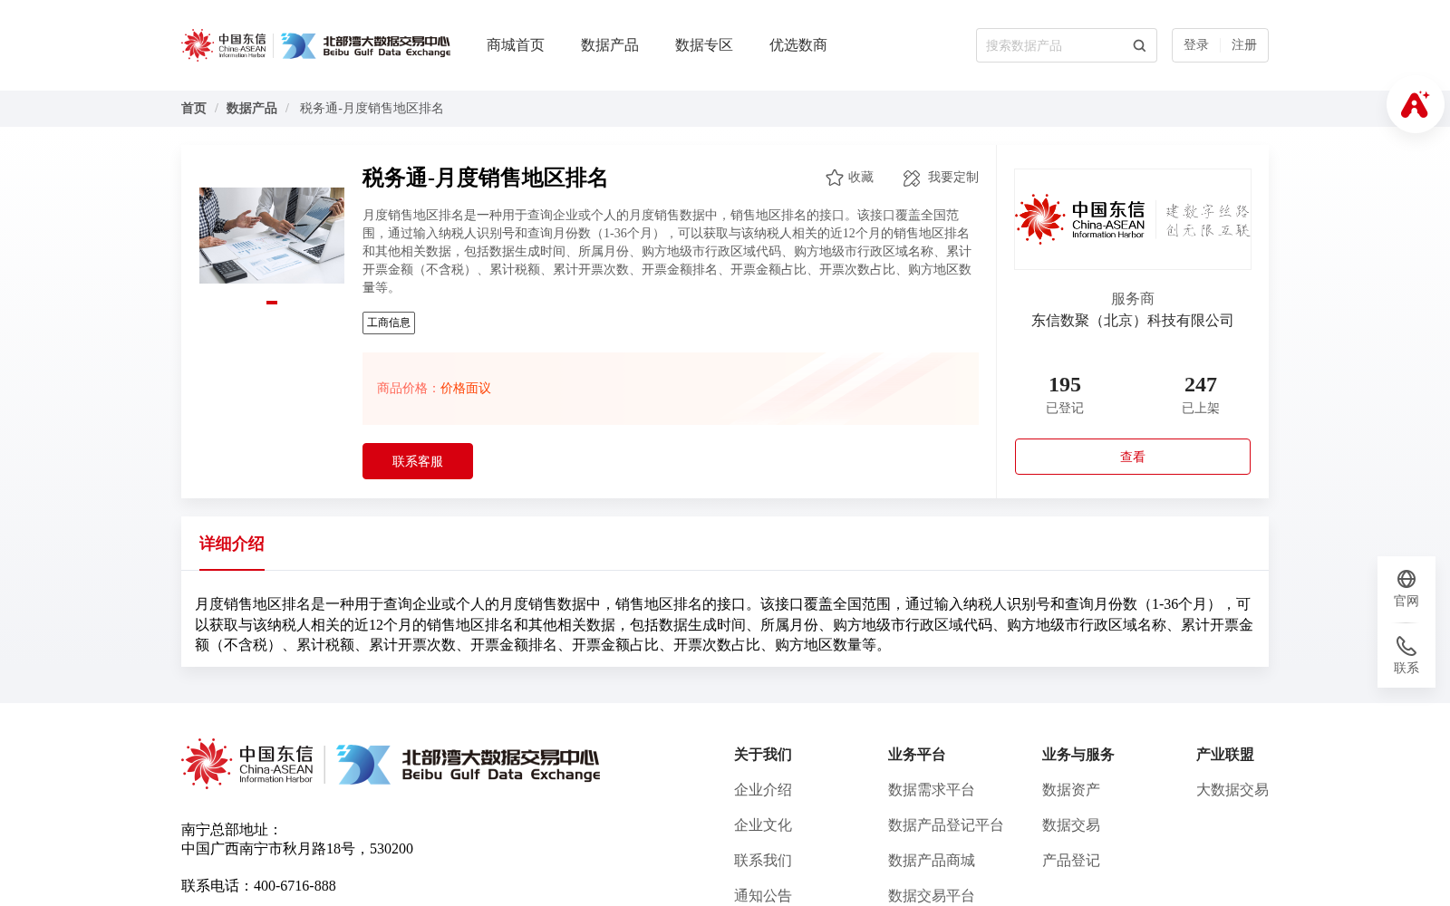Image resolution: width=1450 pixels, height=906 pixels.
Task: Open footer link 通知公告
Action: (763, 895)
